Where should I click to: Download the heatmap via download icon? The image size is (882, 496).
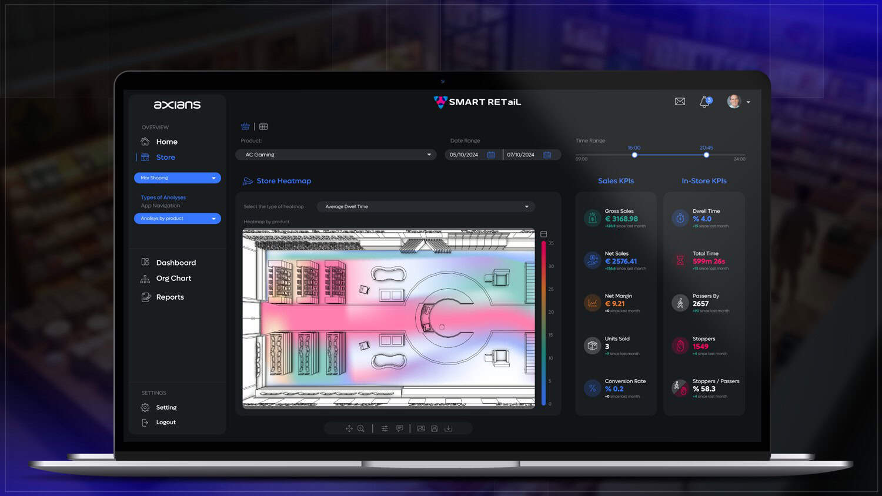(x=449, y=428)
